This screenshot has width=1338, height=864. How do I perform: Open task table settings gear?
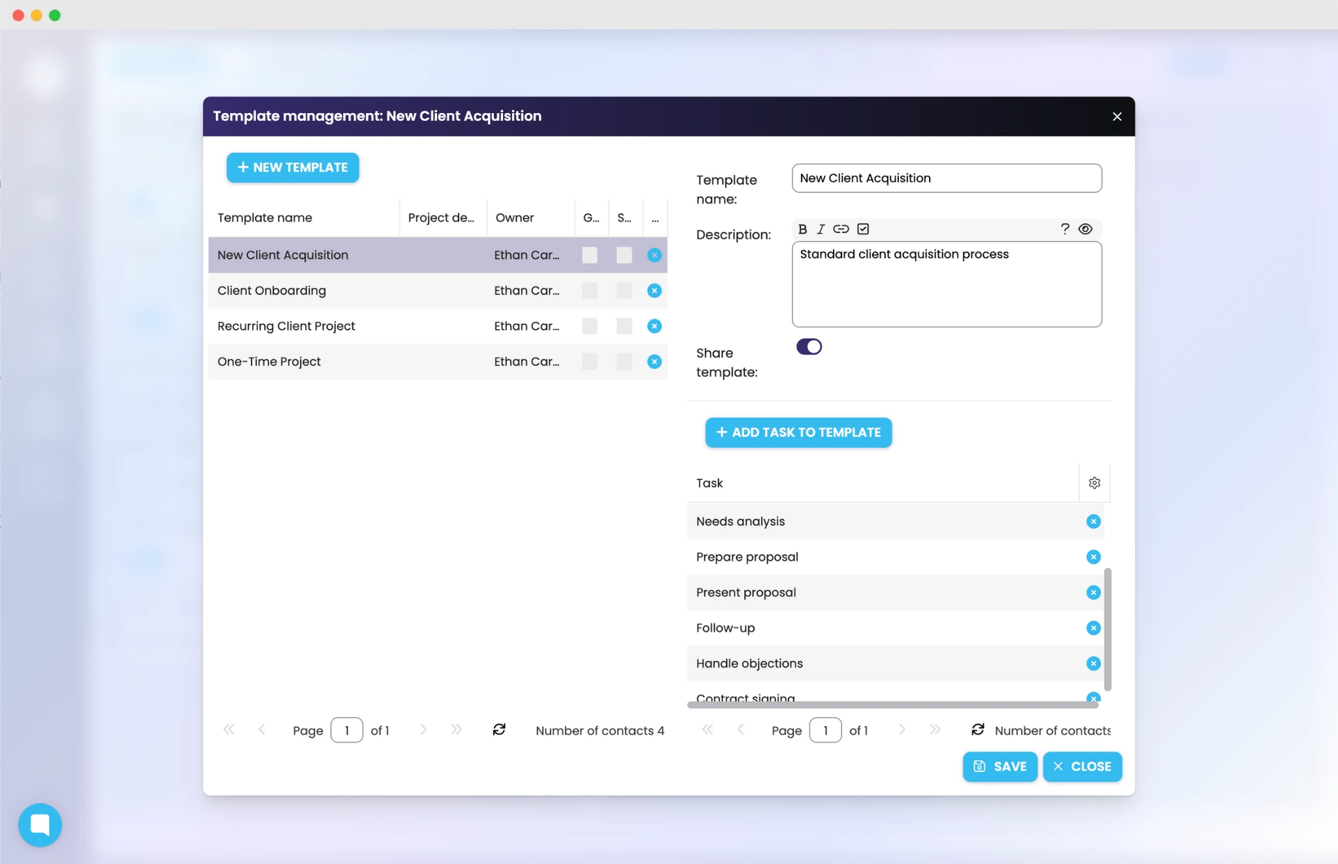tap(1094, 483)
